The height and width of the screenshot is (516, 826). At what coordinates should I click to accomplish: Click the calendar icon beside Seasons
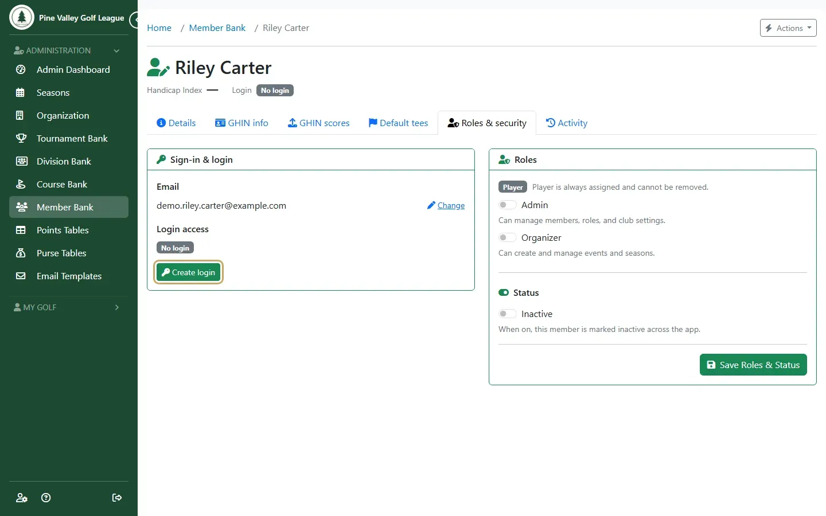21,92
